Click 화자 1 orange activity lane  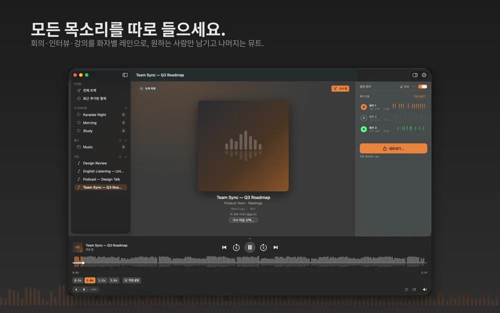pyautogui.click(x=409, y=106)
